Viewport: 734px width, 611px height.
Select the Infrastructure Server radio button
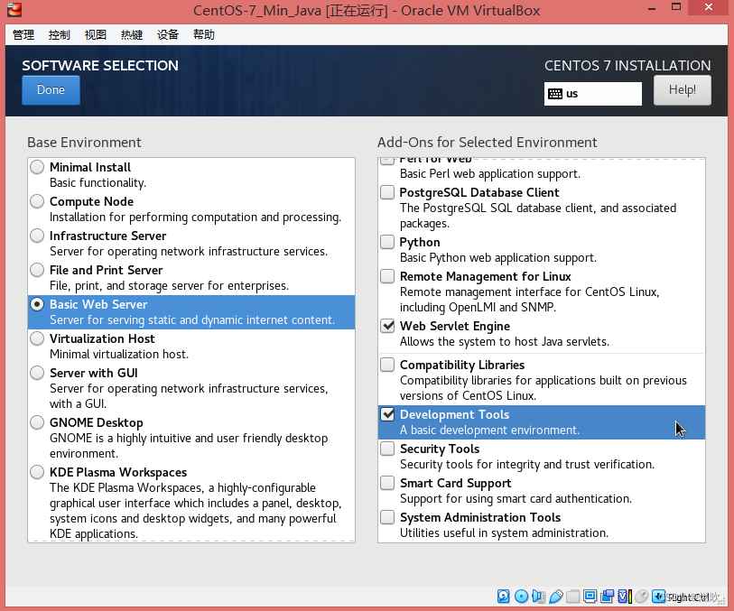(x=37, y=236)
